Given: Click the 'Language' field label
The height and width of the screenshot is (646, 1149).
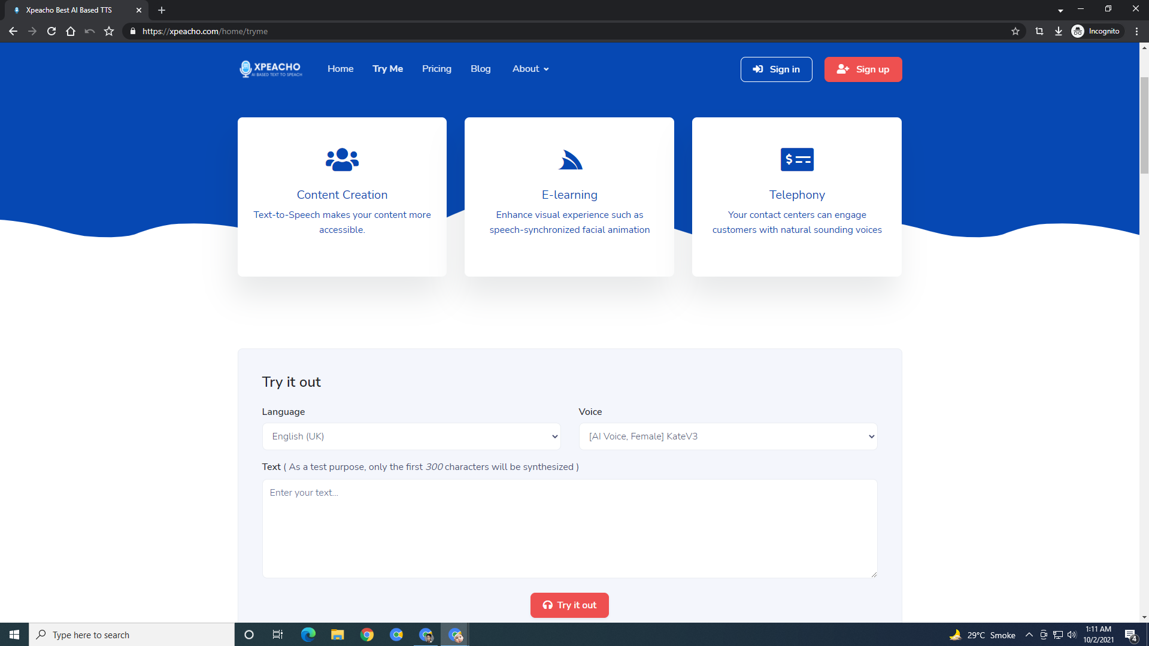Looking at the screenshot, I should 283,412.
